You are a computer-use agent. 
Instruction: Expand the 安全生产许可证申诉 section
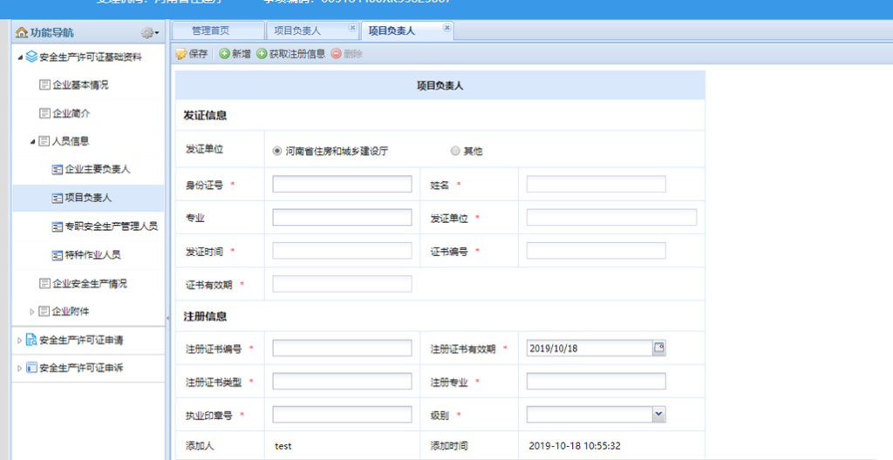(x=19, y=368)
